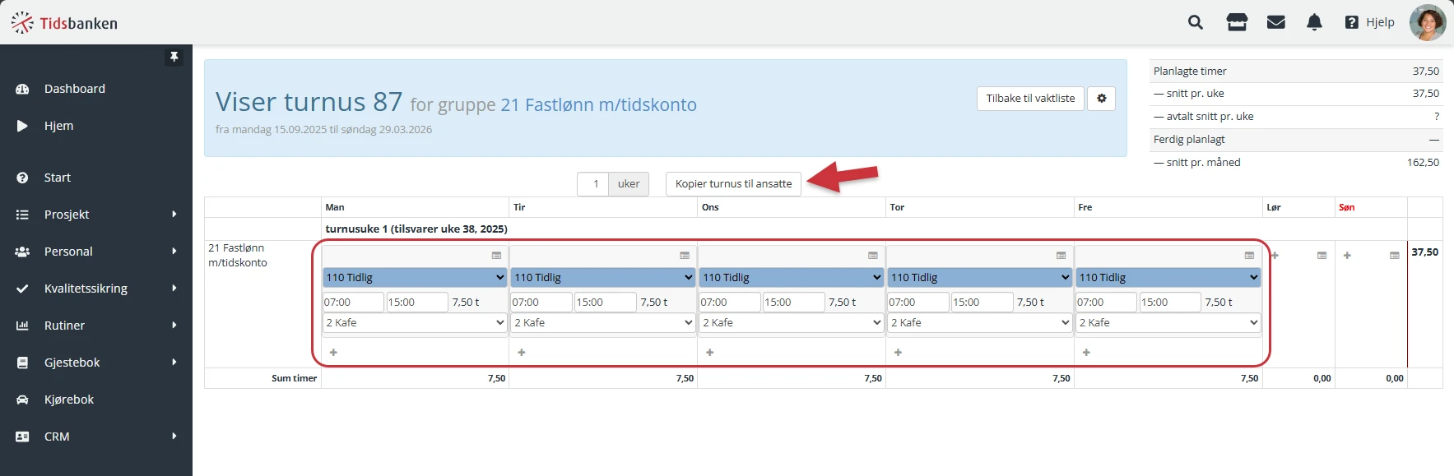Expand the CRM submenu arrow
The width and height of the screenshot is (1454, 476).
[174, 437]
